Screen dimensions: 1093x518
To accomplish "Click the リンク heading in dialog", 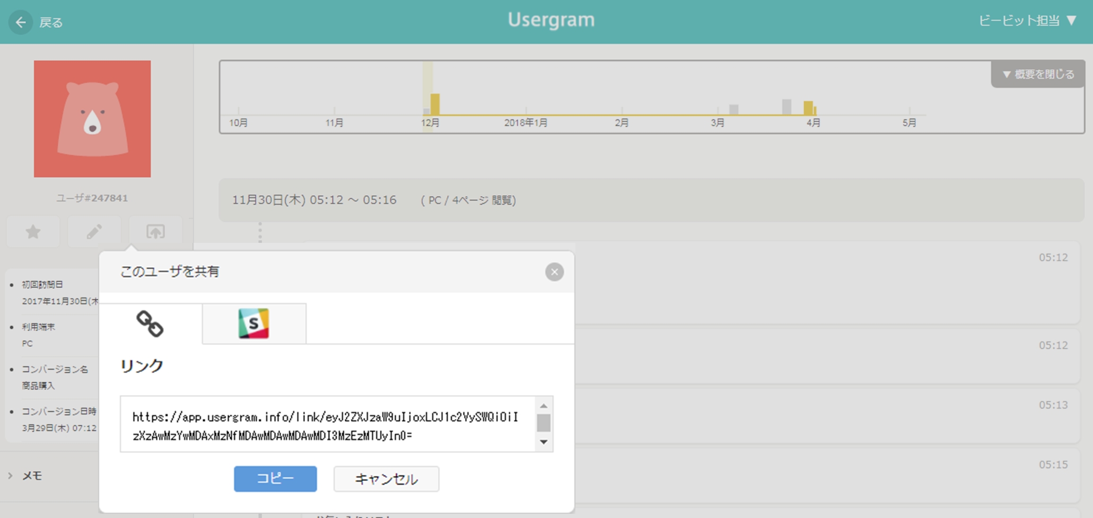I will click(142, 366).
